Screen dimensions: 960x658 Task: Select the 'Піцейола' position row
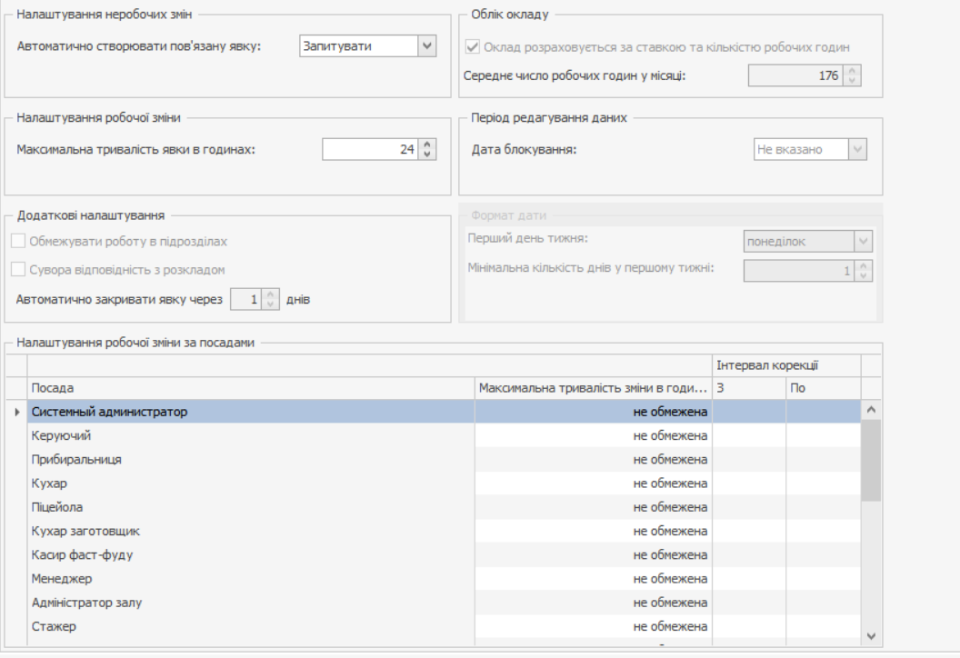point(250,507)
